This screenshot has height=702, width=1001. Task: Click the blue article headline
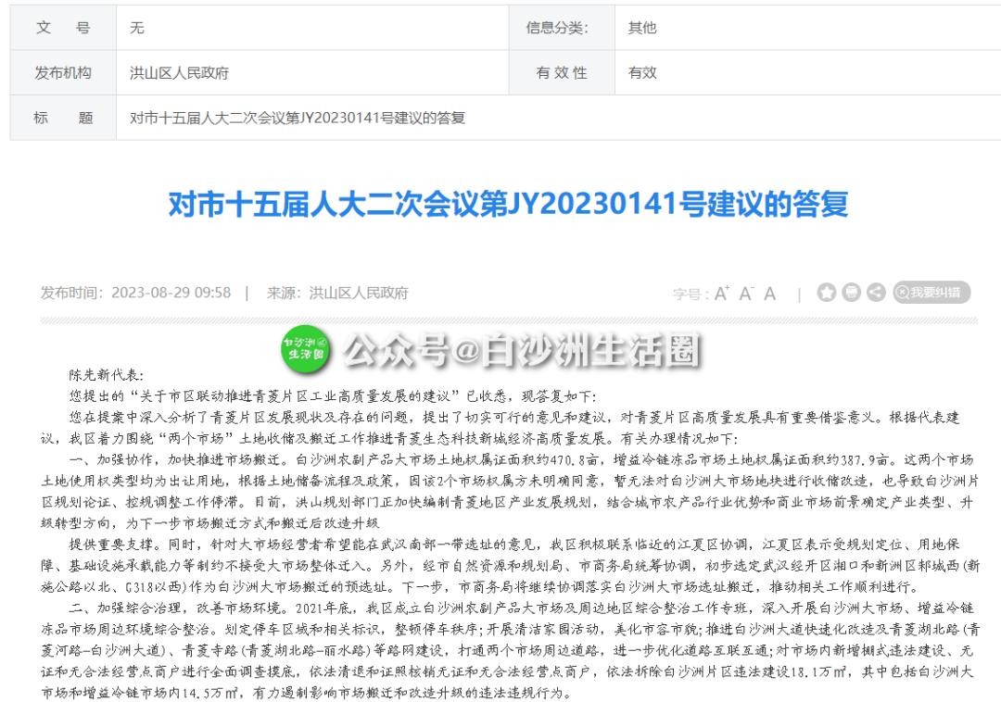point(507,204)
